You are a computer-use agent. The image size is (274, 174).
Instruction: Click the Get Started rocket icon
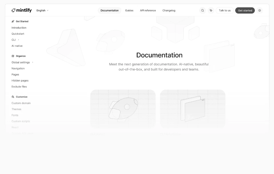pos(13,21)
